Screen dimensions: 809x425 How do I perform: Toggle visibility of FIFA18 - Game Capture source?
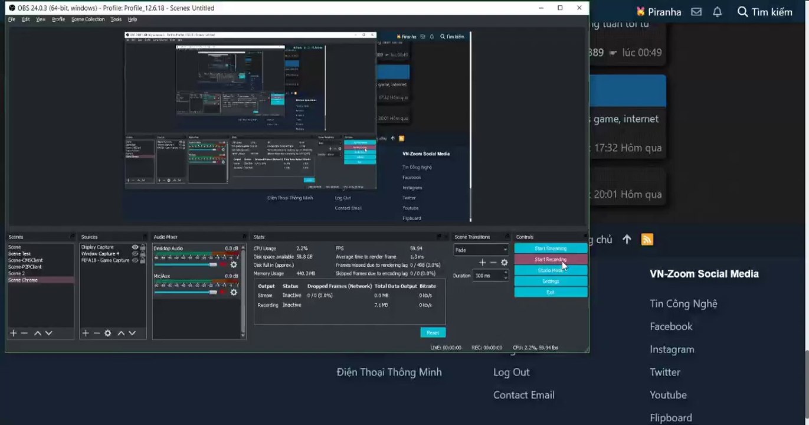click(x=135, y=260)
